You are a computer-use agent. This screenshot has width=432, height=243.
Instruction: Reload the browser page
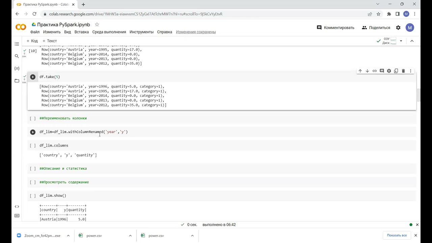coord(34,14)
